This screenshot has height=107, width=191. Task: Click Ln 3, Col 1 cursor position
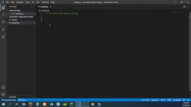tap(145, 100)
